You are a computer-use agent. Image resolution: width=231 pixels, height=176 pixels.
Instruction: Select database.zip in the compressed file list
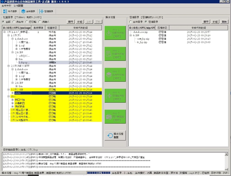coord(141,32)
